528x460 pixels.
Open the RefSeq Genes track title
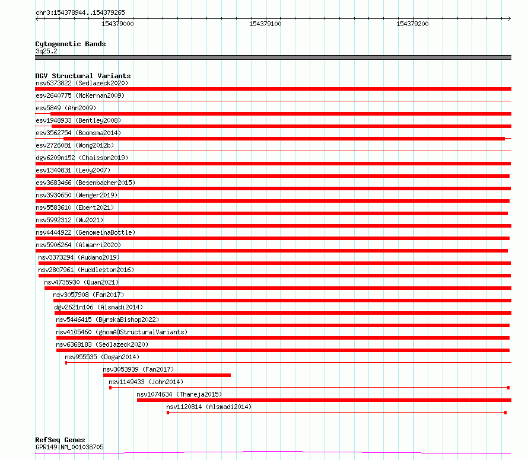point(61,440)
